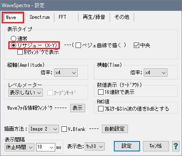Viewport: 182px width, 156px height.
Task: Open the 10 ms interval combo box
Action: (46, 147)
